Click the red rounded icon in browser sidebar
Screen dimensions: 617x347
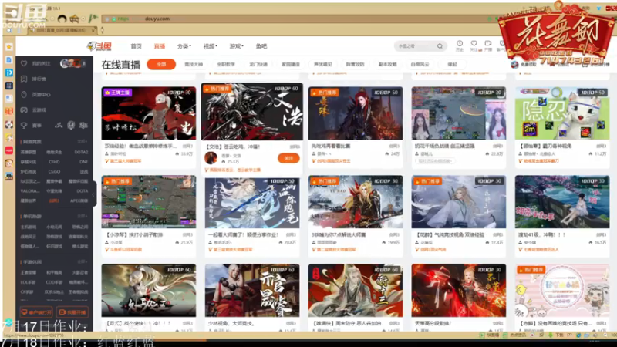9,150
